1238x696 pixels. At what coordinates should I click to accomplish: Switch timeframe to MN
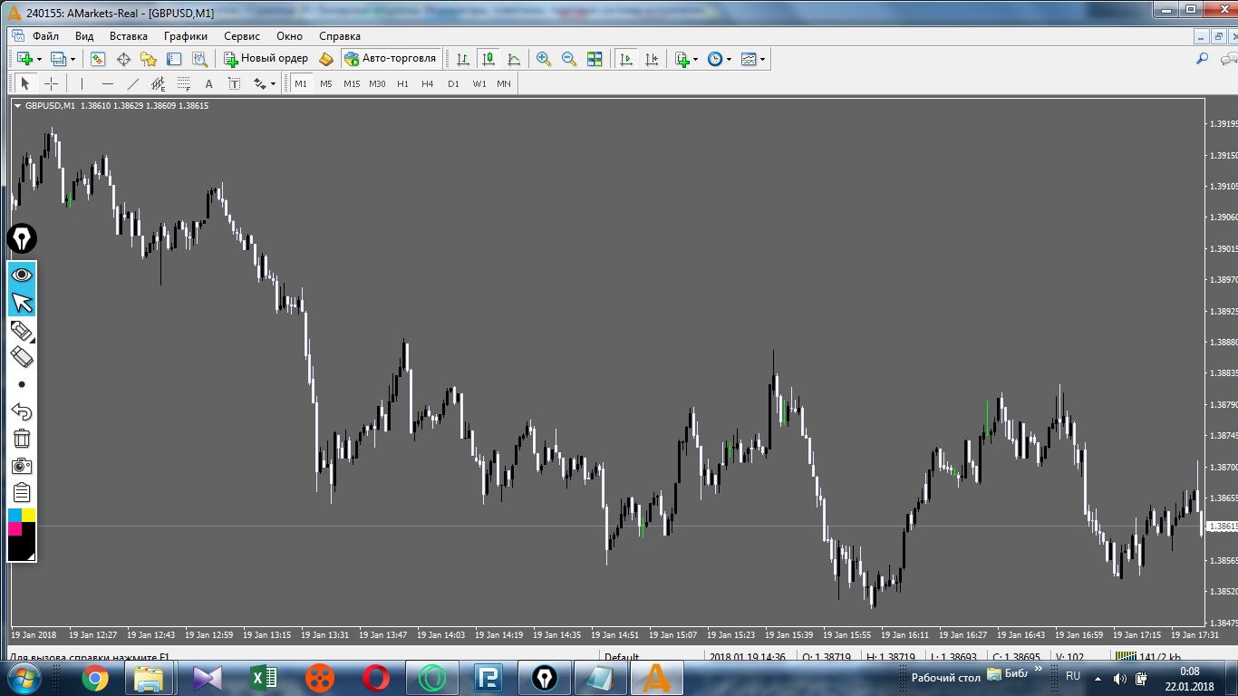[504, 83]
